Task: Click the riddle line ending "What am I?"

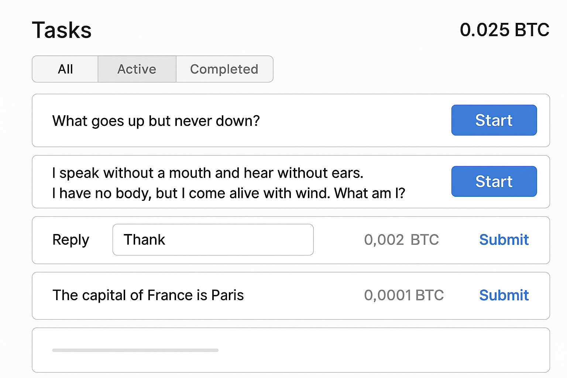Action: [x=229, y=193]
